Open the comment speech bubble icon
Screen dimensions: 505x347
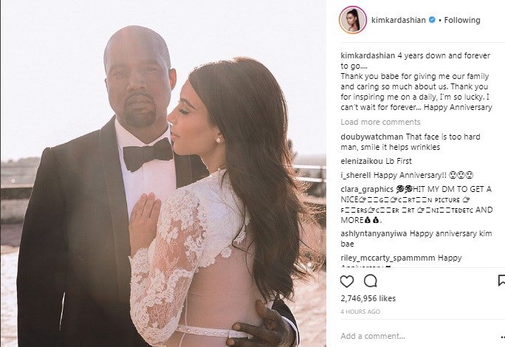(371, 281)
